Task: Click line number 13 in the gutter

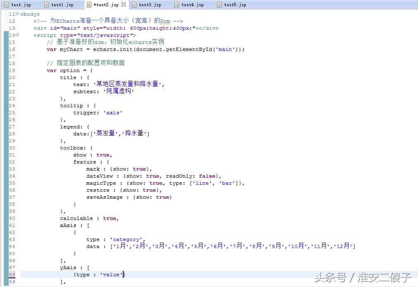Action: pos(12,28)
